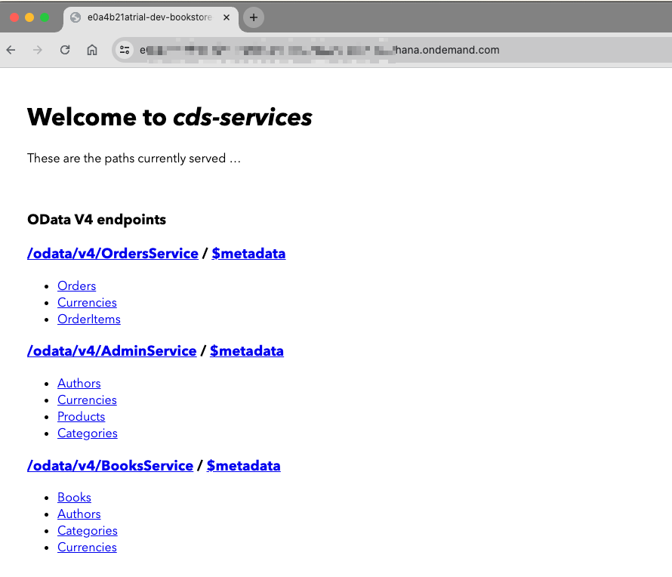Open BooksService $metadata link

[243, 465]
